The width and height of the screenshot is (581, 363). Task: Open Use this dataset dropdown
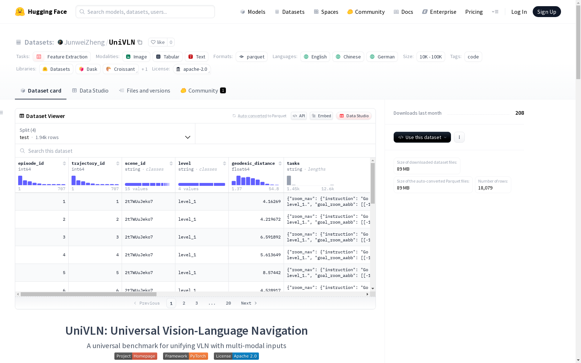[422, 137]
